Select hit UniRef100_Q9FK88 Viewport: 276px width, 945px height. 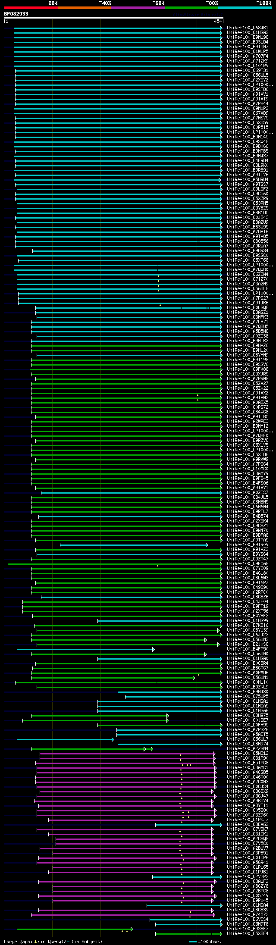pos(248,369)
